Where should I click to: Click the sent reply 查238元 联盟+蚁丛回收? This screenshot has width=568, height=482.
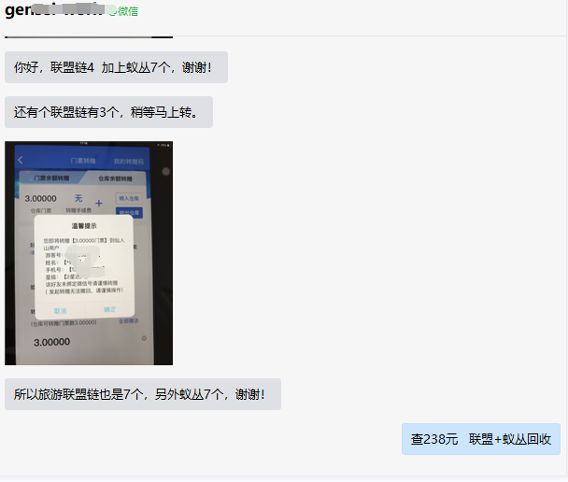tap(480, 439)
